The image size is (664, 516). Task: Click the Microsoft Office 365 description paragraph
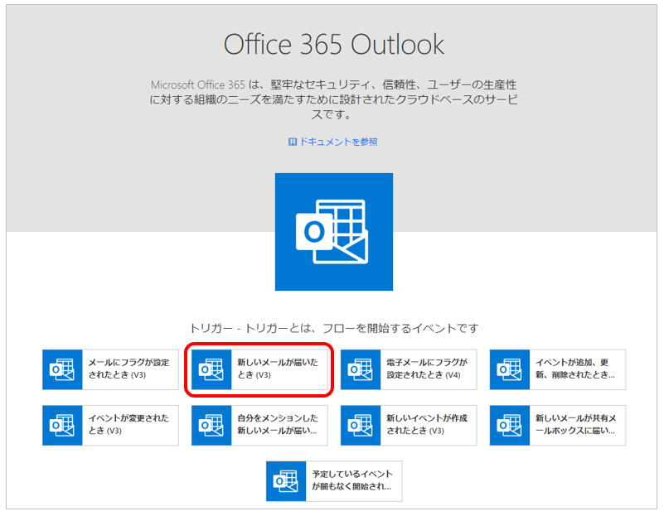pos(334,99)
